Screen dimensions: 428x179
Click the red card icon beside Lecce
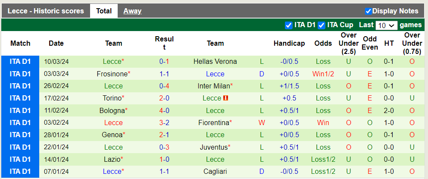click(226, 98)
